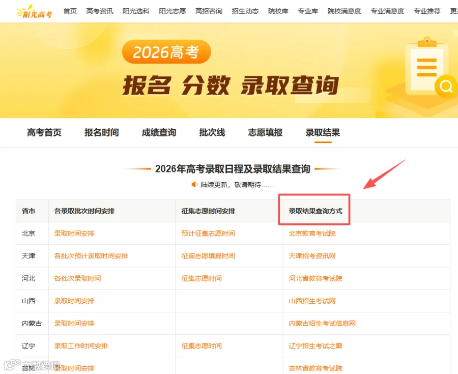Open 内蒙古招生考试信息网 link
The image size is (458, 374).
(x=322, y=323)
